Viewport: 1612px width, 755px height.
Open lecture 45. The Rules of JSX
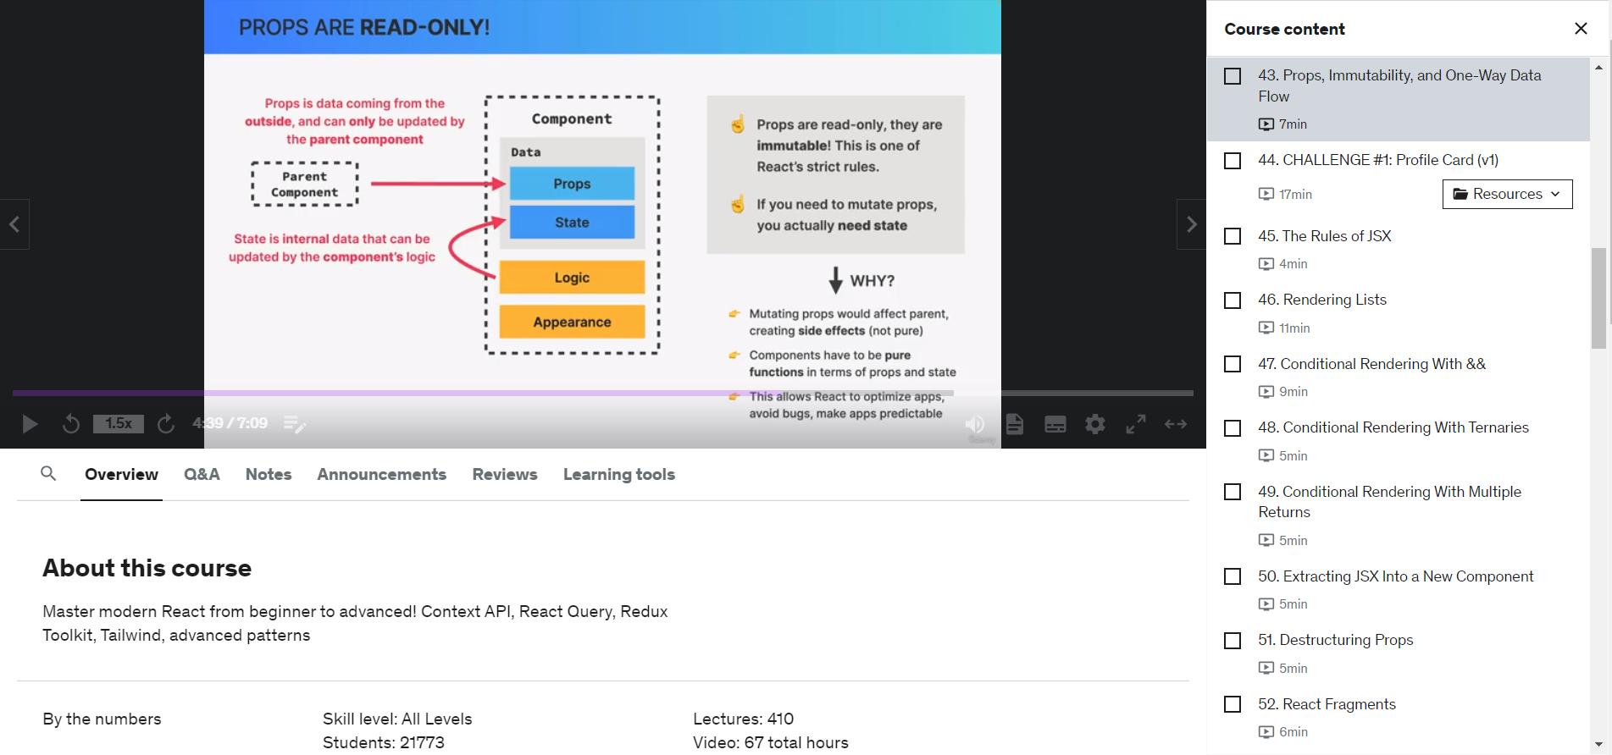pyautogui.click(x=1324, y=236)
